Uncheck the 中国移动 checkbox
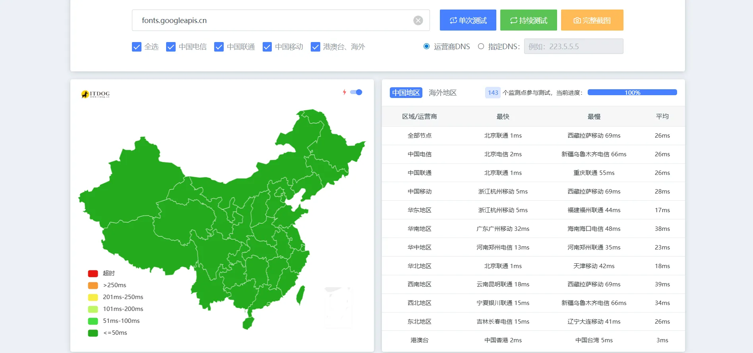753x353 pixels. tap(267, 47)
